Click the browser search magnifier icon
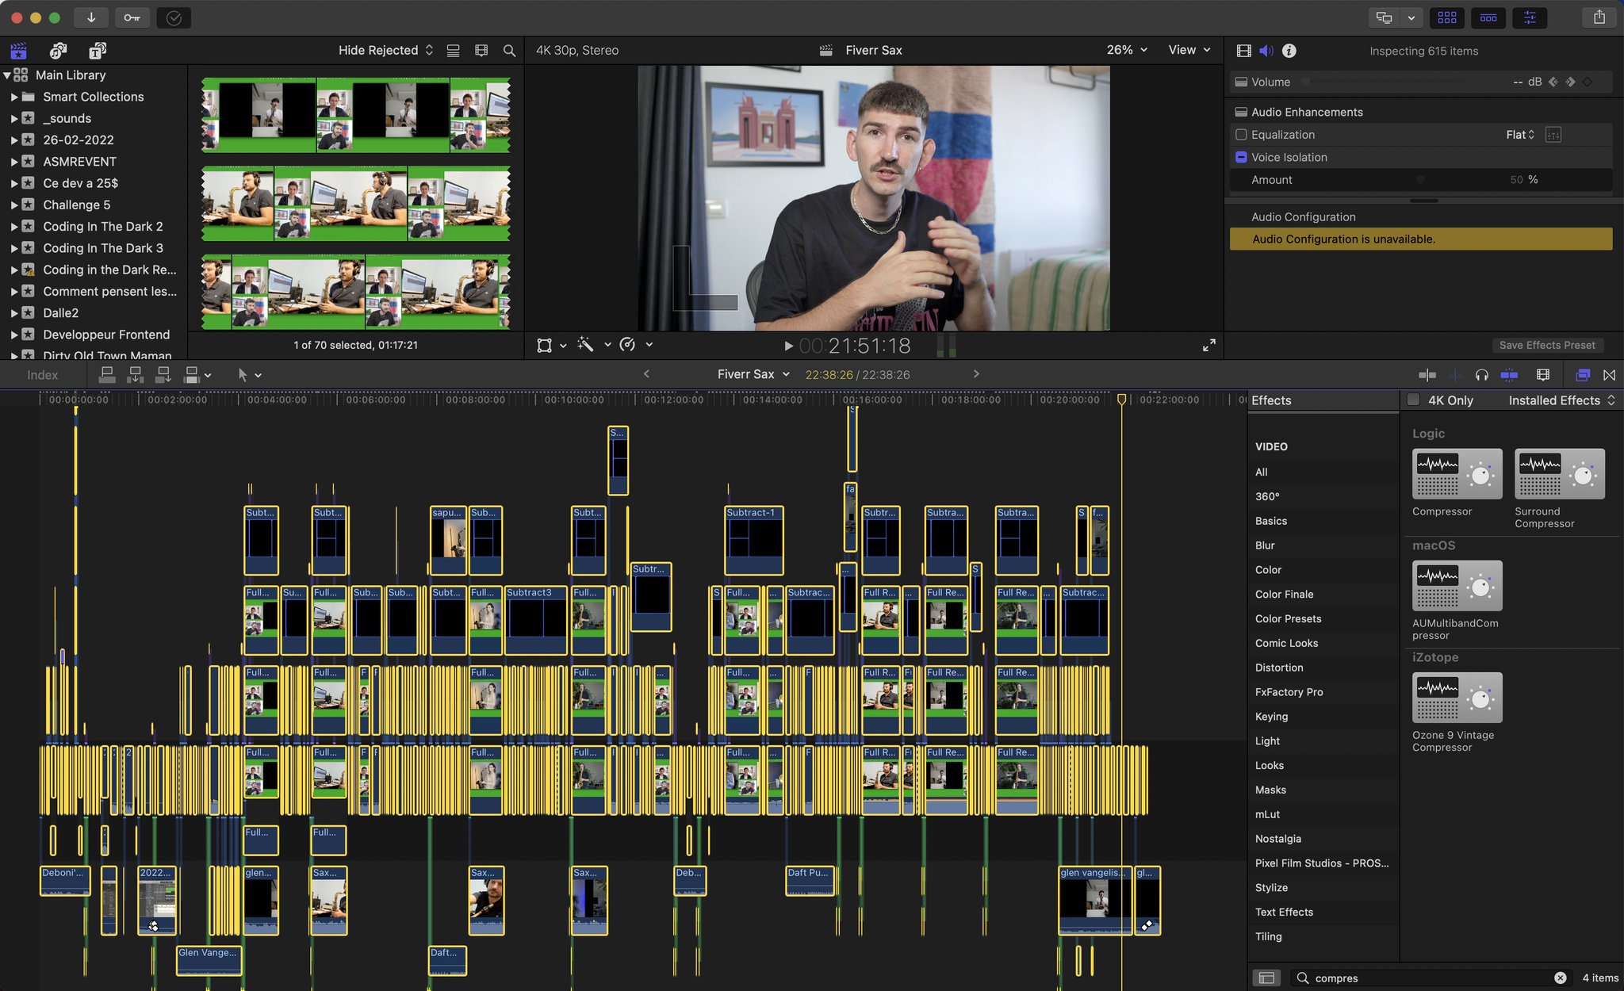This screenshot has width=1624, height=991. pos(509,51)
